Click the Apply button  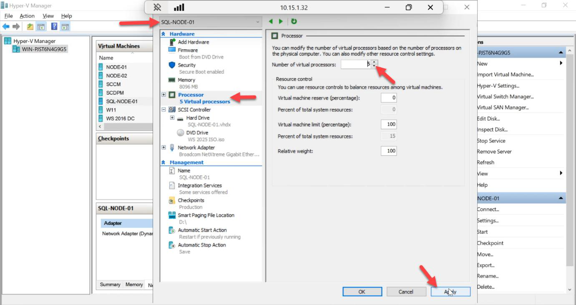click(450, 292)
